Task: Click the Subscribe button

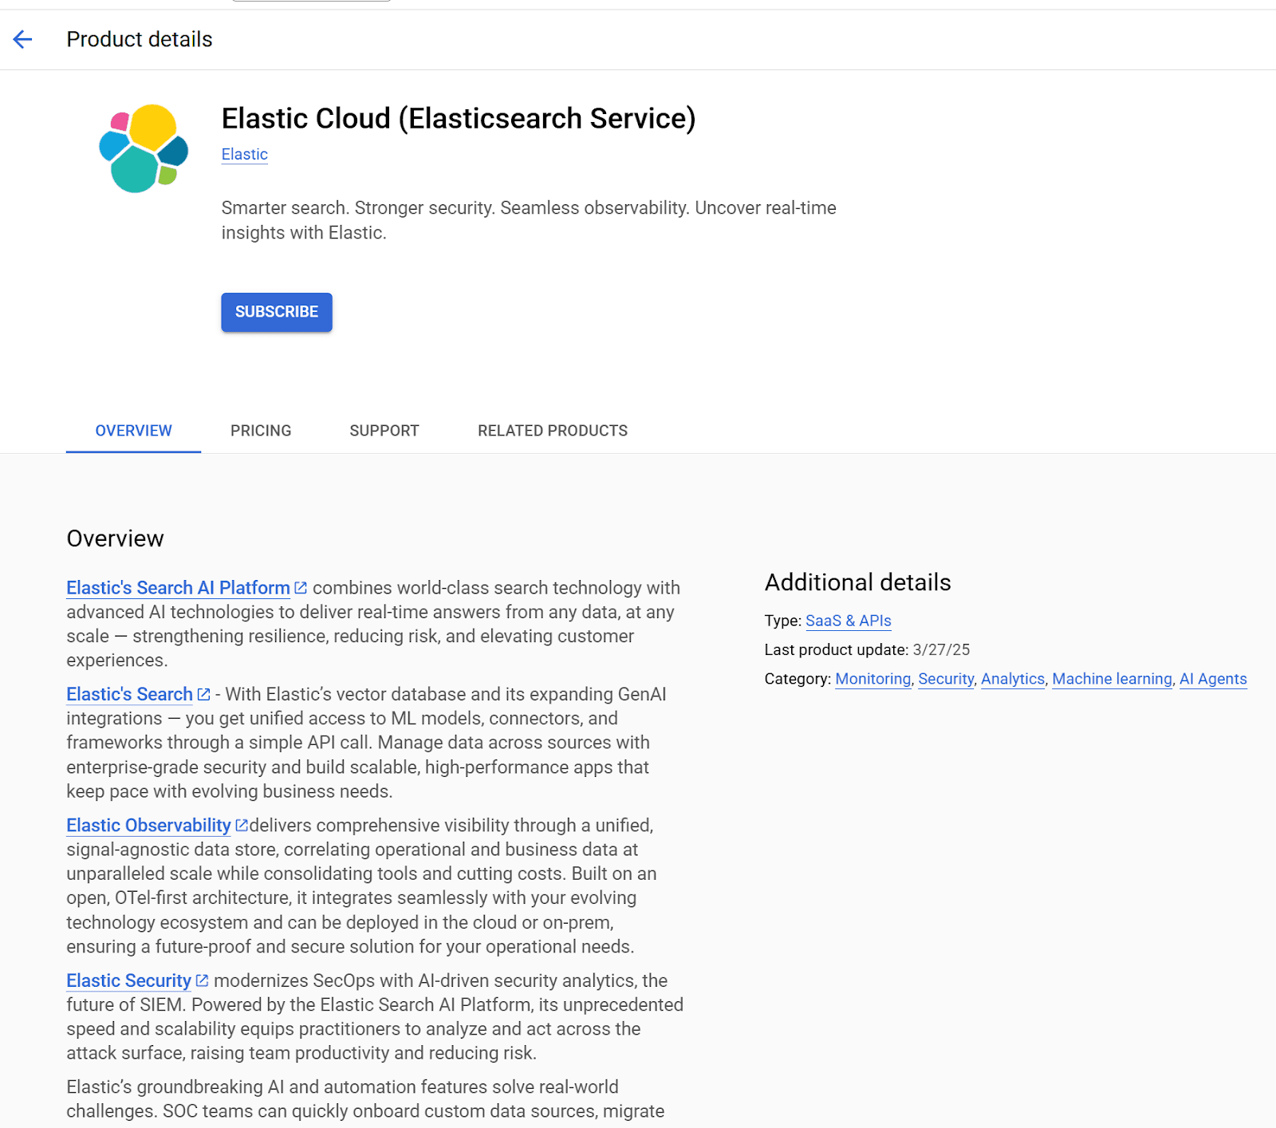Action: 277,312
